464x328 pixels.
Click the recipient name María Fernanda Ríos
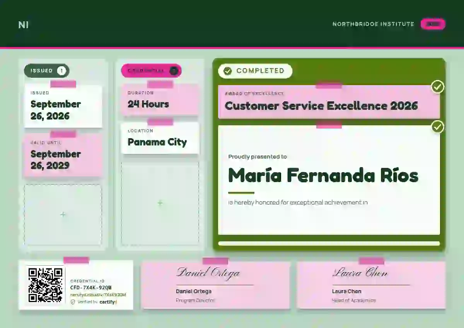click(323, 176)
